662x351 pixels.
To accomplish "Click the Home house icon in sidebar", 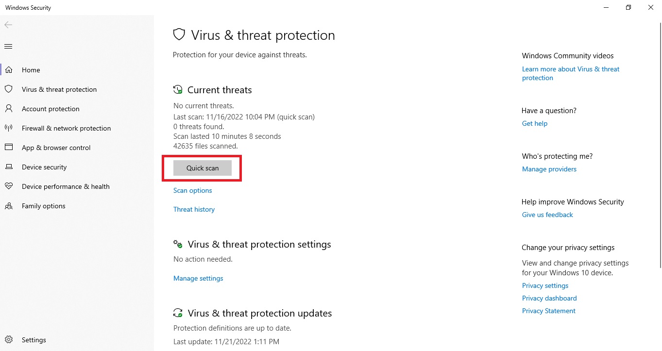I will [8, 70].
